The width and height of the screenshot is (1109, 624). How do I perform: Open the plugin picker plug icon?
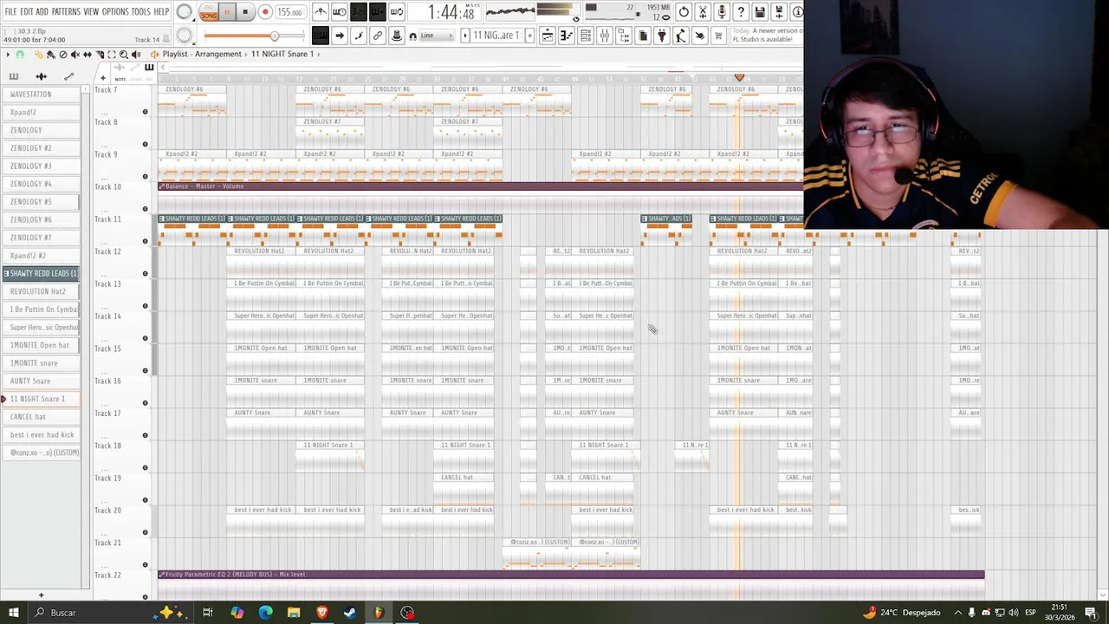[x=661, y=36]
